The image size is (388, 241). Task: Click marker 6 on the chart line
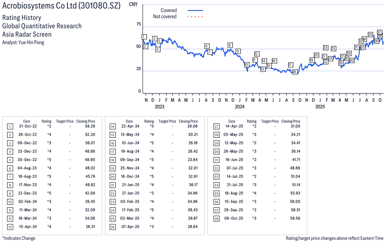(x=207, y=46)
